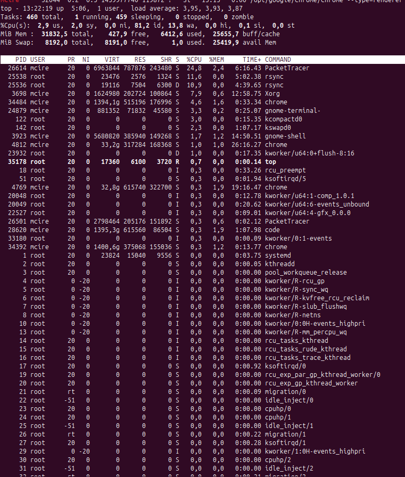Click the PID column header
The width and height of the screenshot is (405, 477).
click(21, 59)
